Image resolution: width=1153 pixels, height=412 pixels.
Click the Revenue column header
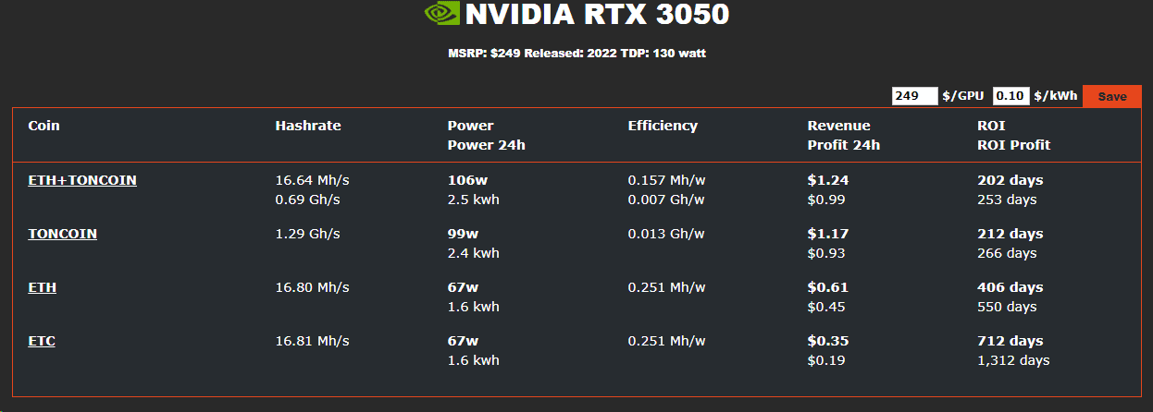click(839, 126)
